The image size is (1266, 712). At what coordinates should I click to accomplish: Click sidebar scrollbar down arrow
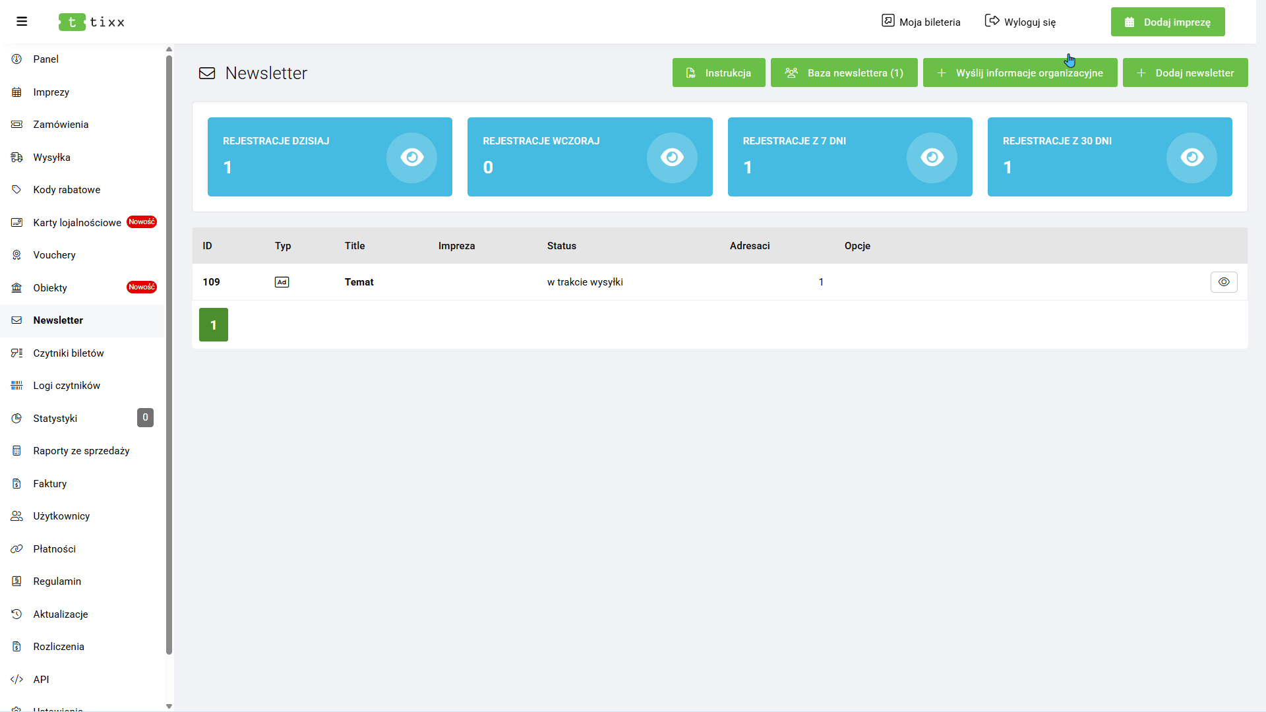click(169, 706)
